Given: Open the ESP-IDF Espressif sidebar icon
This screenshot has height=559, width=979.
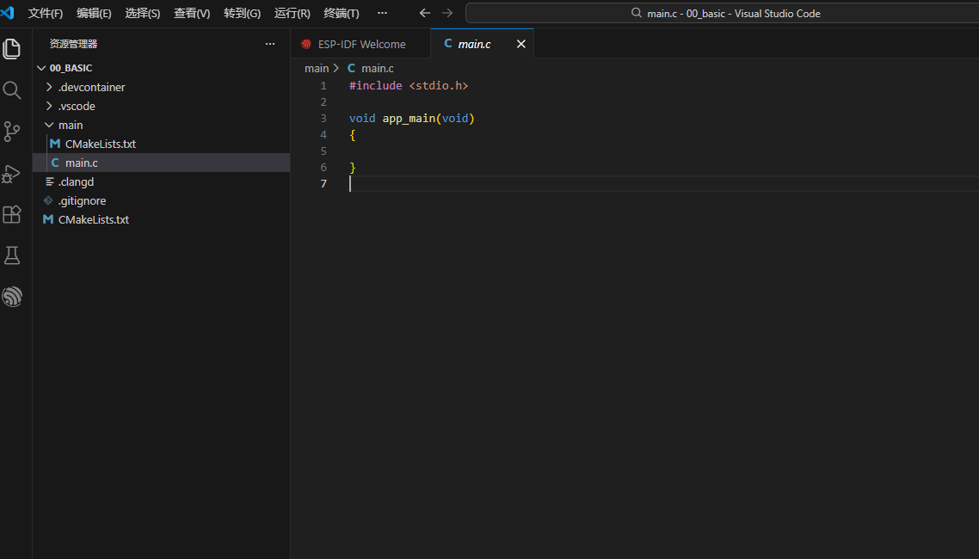Looking at the screenshot, I should [x=12, y=297].
